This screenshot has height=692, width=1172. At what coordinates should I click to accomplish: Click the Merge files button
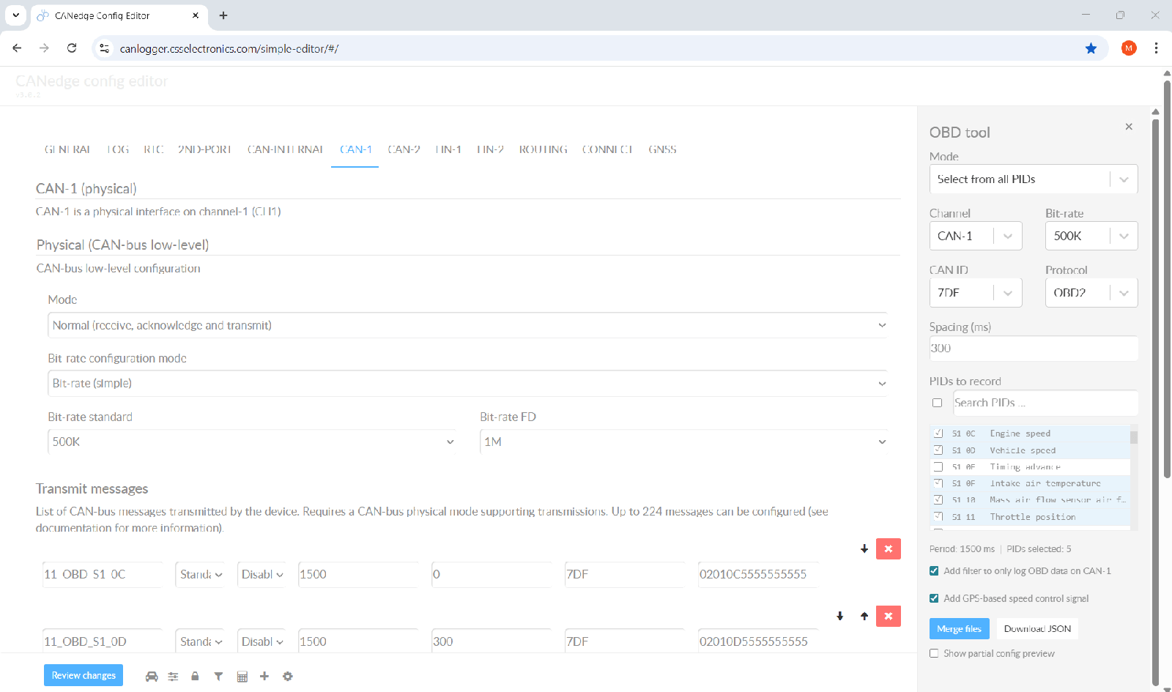pyautogui.click(x=959, y=629)
